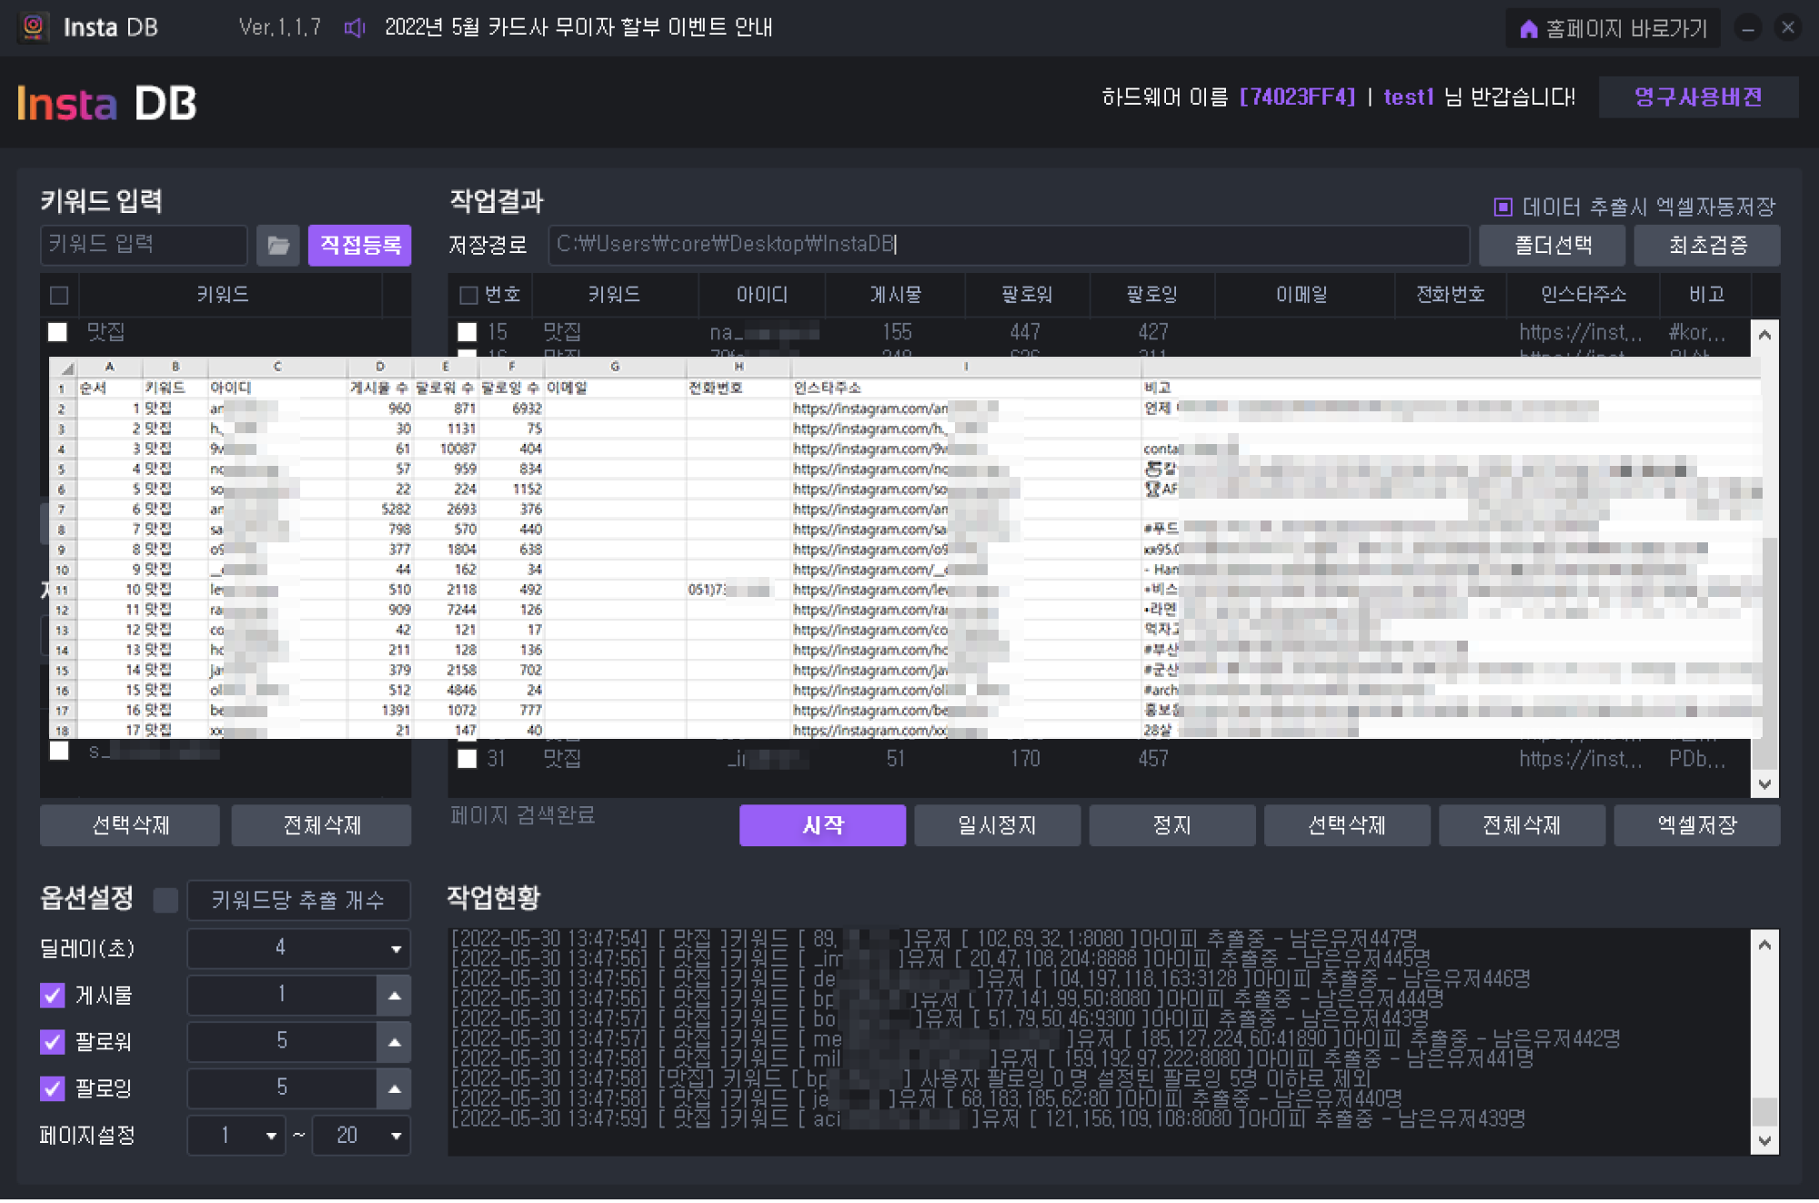Click log panel scroll down arrow
Viewport: 1819px width, 1203px height.
[1764, 1142]
